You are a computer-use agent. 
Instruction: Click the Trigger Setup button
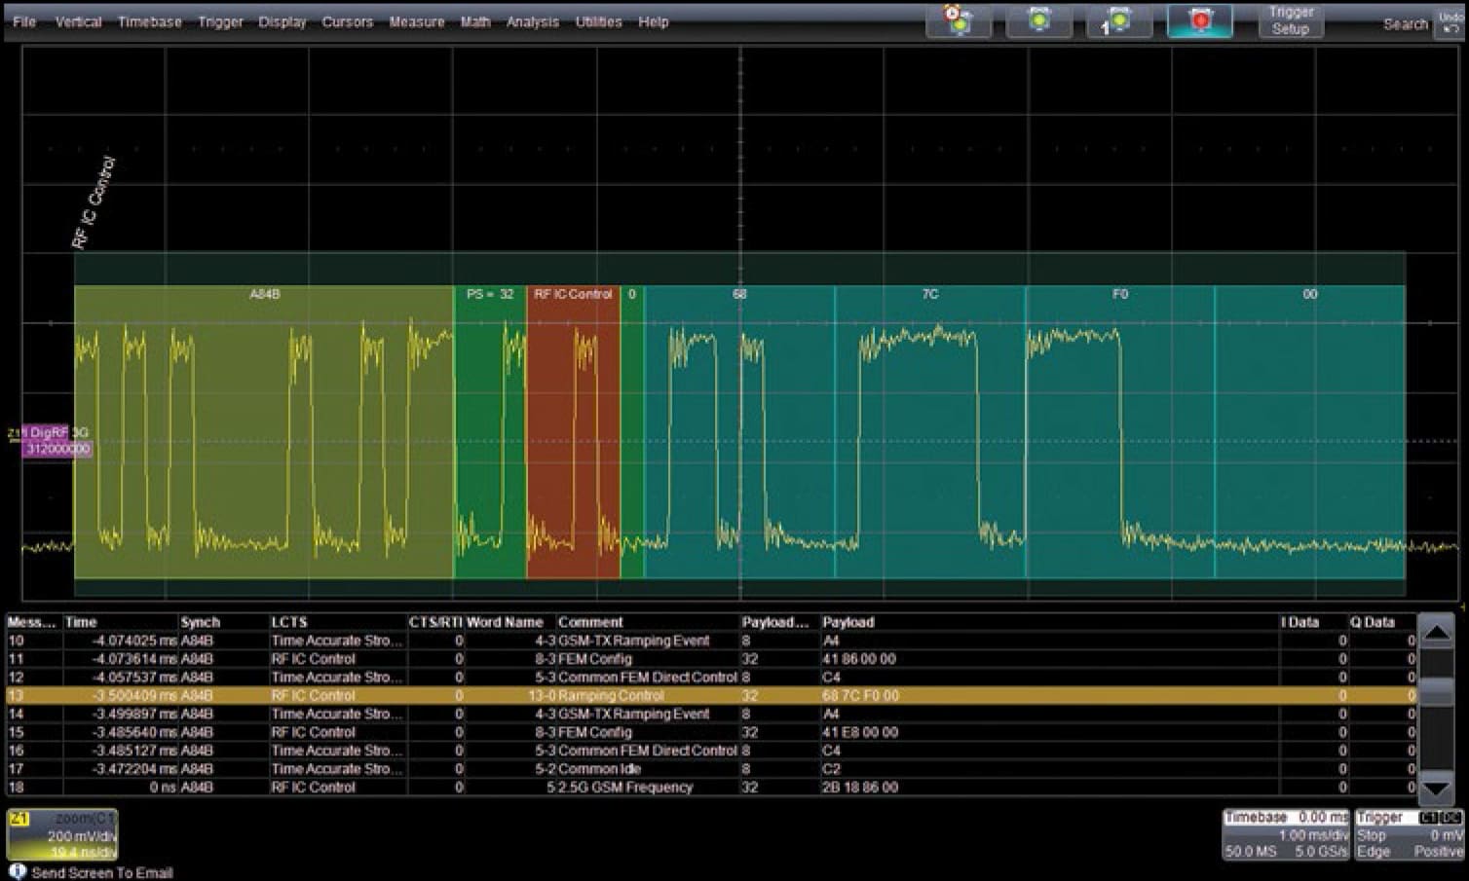click(1291, 21)
